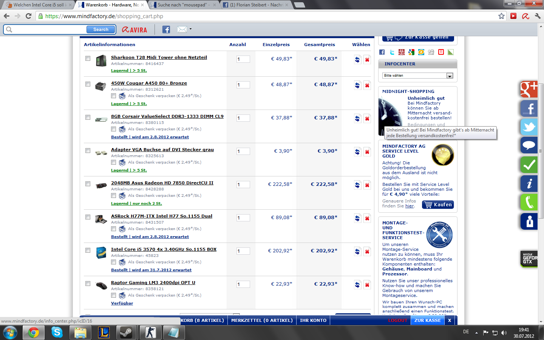Refresh quantity for 8GB Corsair ValueSelect row
Image resolution: width=544 pixels, height=340 pixels.
click(x=357, y=118)
